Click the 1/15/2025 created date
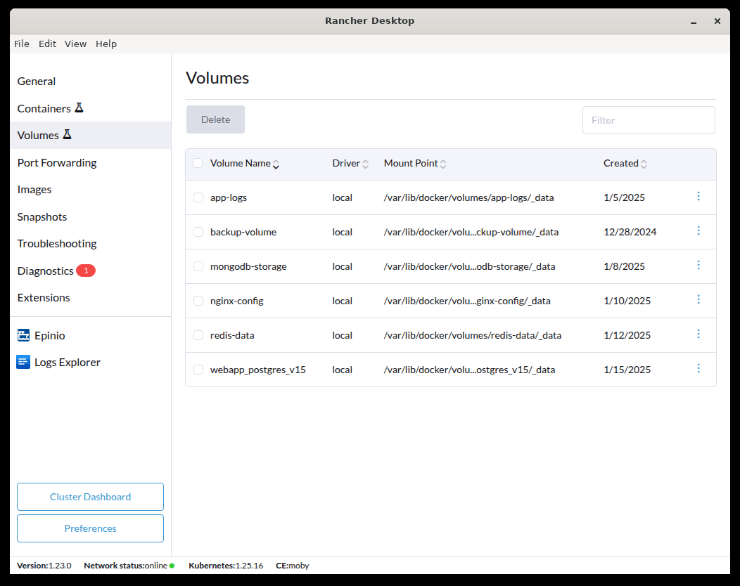740x586 pixels. pyautogui.click(x=627, y=370)
